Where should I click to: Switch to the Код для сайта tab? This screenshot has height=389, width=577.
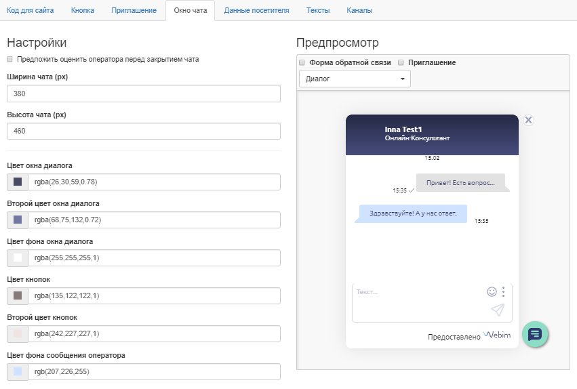point(30,11)
